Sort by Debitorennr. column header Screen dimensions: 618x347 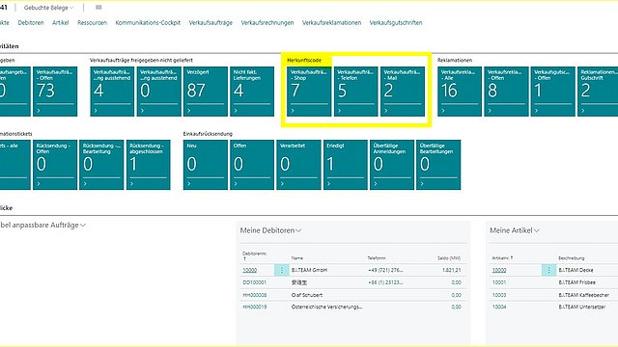[x=255, y=256]
